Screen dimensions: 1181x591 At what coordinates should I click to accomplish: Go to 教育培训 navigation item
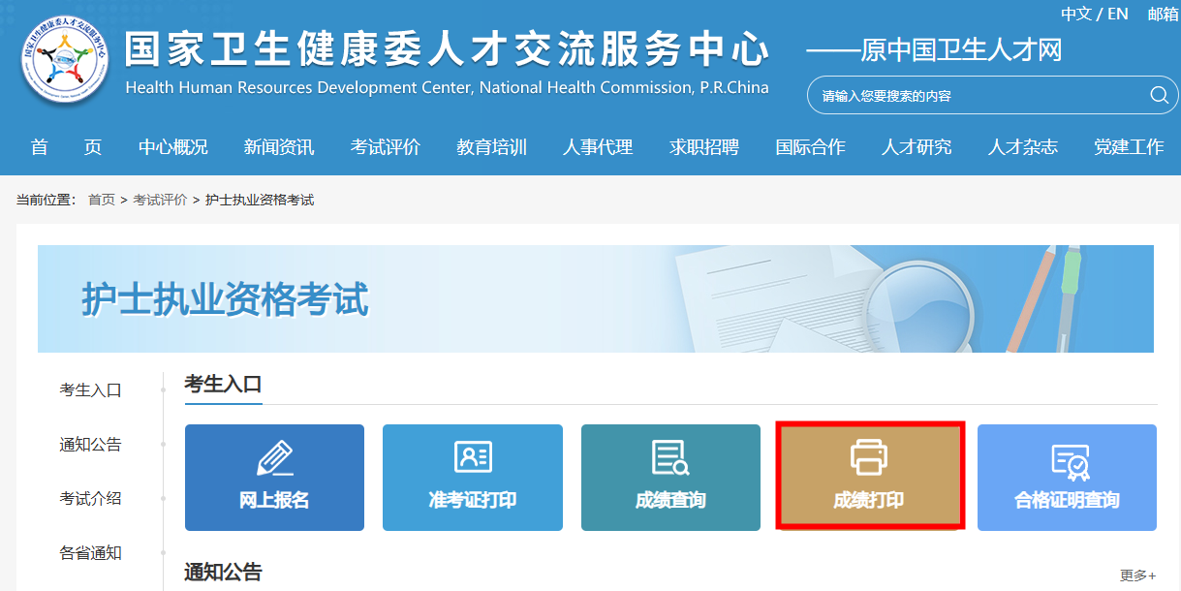pyautogui.click(x=492, y=147)
